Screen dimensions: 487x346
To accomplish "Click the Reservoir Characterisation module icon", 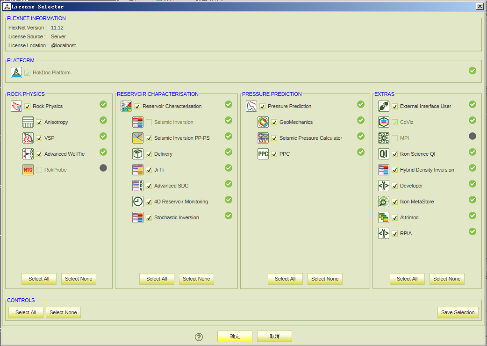I will click(x=126, y=106).
